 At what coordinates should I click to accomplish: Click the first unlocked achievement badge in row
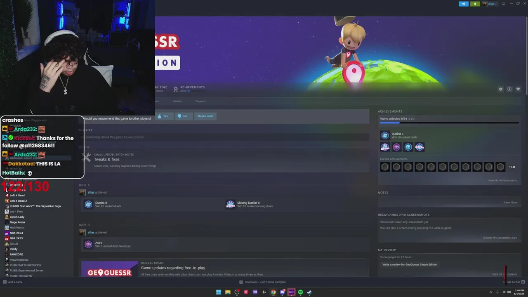385,147
